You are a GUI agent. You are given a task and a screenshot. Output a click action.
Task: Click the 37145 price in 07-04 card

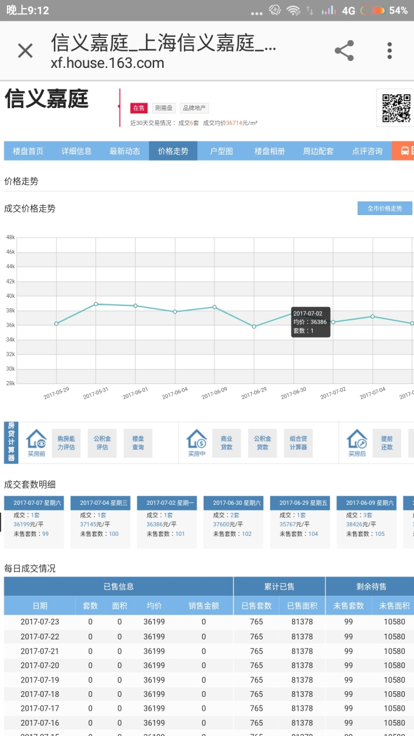click(x=88, y=524)
